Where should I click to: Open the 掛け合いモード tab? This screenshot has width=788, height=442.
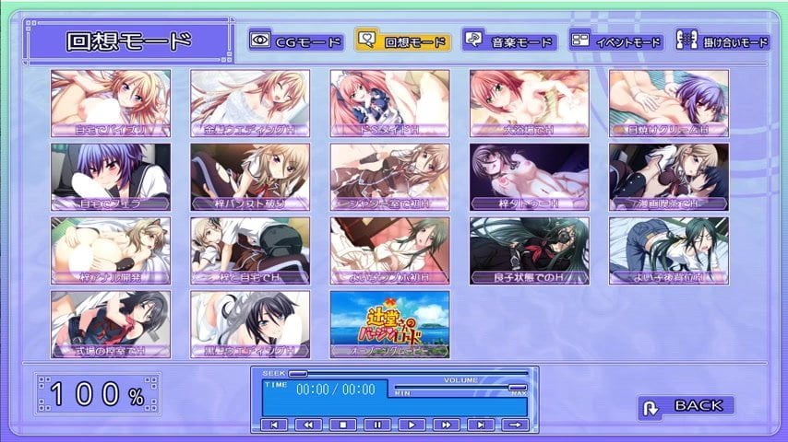722,41
